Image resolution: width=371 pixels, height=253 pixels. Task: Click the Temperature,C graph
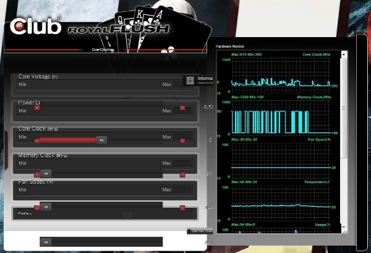pos(281,203)
